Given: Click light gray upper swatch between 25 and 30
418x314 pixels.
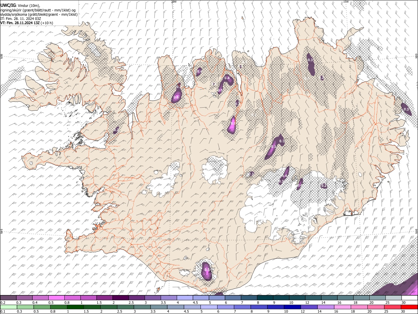Looking at the screenshot, I should click(x=394, y=298).
